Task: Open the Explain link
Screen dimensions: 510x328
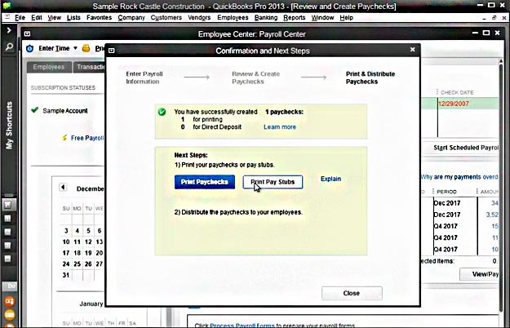Action: pyautogui.click(x=330, y=179)
